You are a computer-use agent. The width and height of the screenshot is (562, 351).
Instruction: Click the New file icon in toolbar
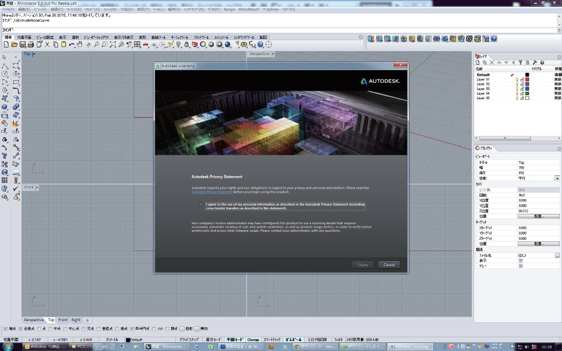pyautogui.click(x=7, y=44)
